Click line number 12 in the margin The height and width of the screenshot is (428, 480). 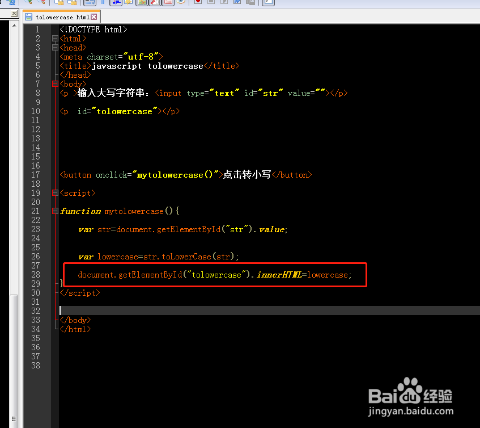click(36, 129)
